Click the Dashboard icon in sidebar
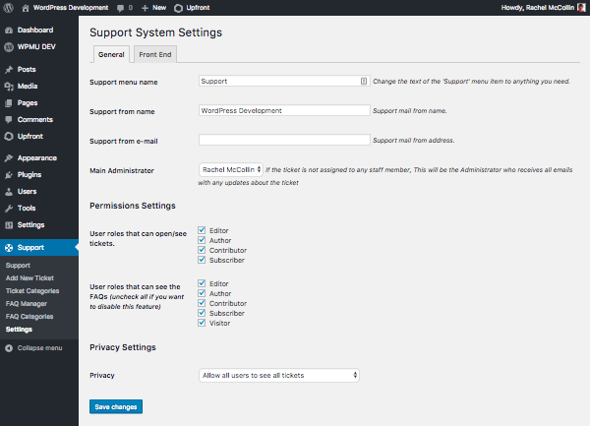 click(x=9, y=30)
